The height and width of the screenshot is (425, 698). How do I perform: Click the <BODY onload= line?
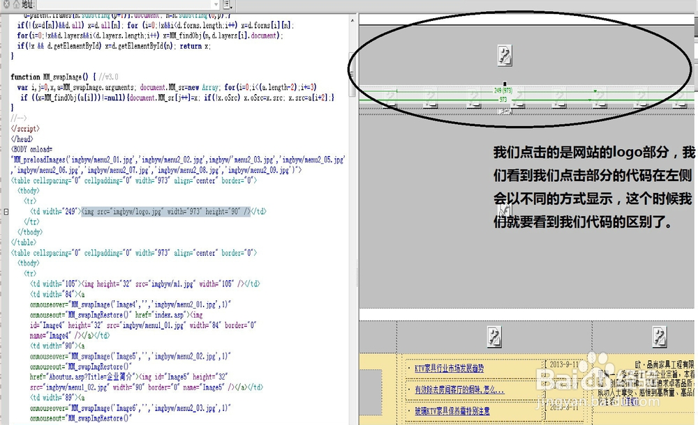coord(31,149)
